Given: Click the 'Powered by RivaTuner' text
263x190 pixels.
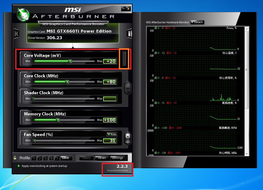Looking at the screenshot, I should click(118, 171).
